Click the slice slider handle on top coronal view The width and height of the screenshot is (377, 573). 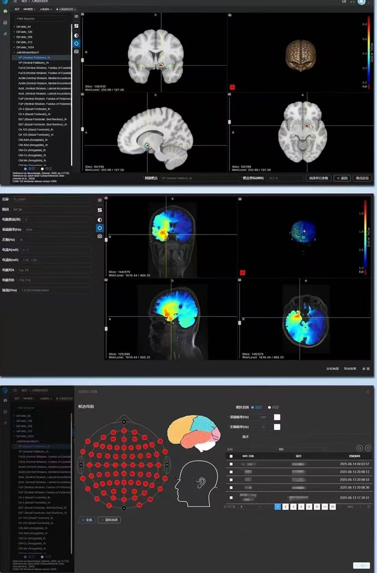tap(83, 60)
